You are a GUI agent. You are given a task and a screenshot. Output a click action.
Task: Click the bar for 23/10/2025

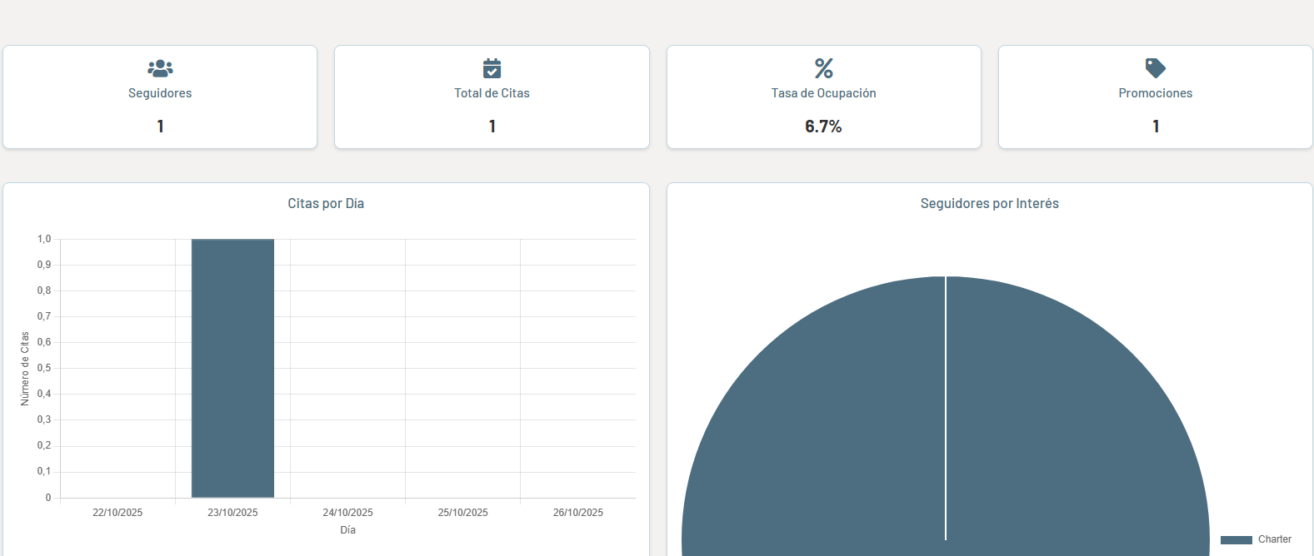232,369
